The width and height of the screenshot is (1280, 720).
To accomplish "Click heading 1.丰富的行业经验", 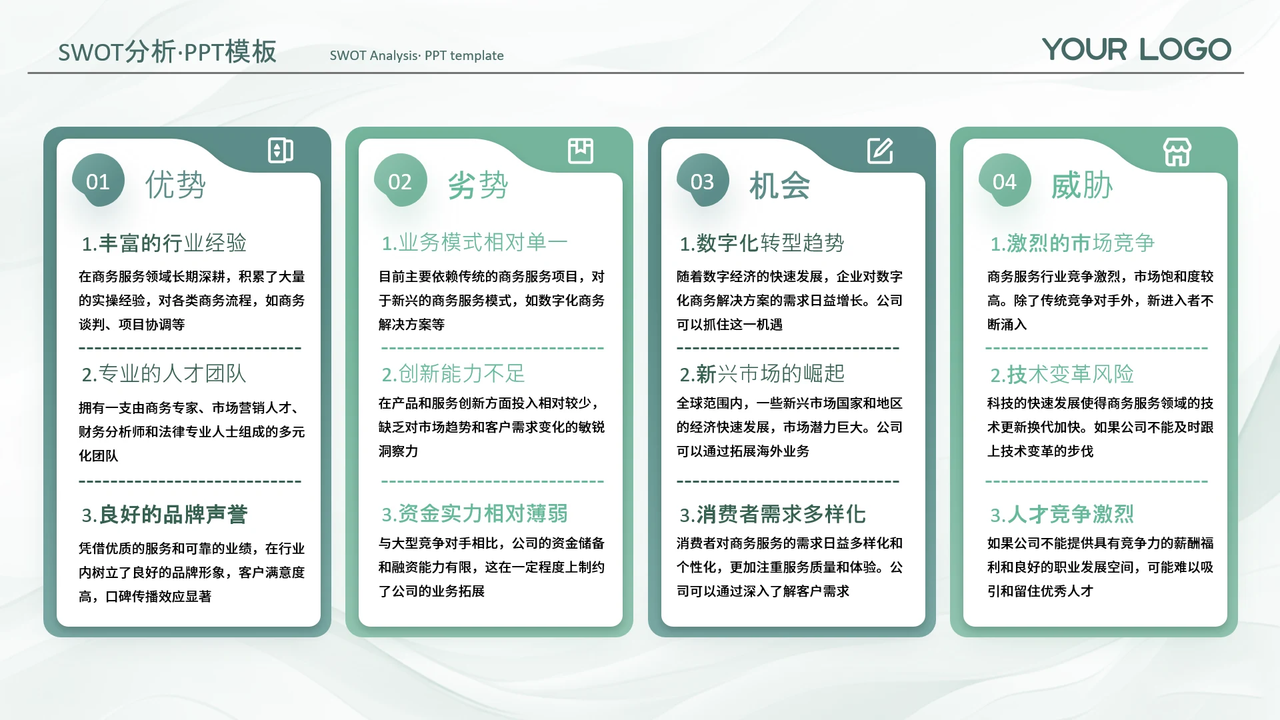I will 164,243.
